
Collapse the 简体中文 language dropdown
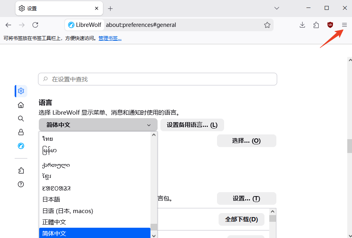click(x=98, y=125)
